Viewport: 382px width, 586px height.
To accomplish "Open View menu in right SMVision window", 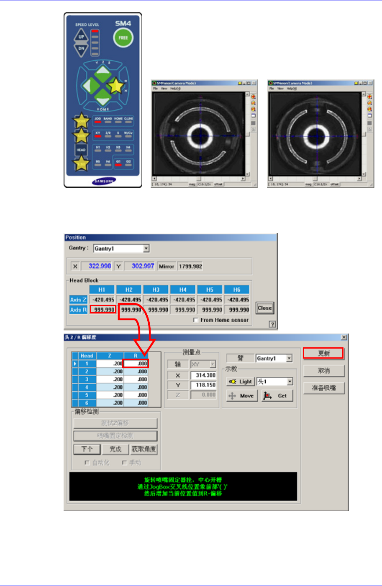I will 280,89.
